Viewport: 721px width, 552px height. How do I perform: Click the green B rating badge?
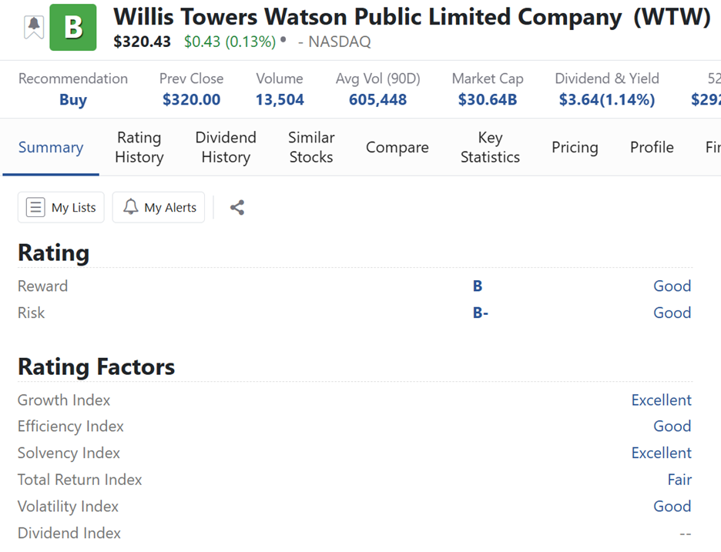pos(73,28)
